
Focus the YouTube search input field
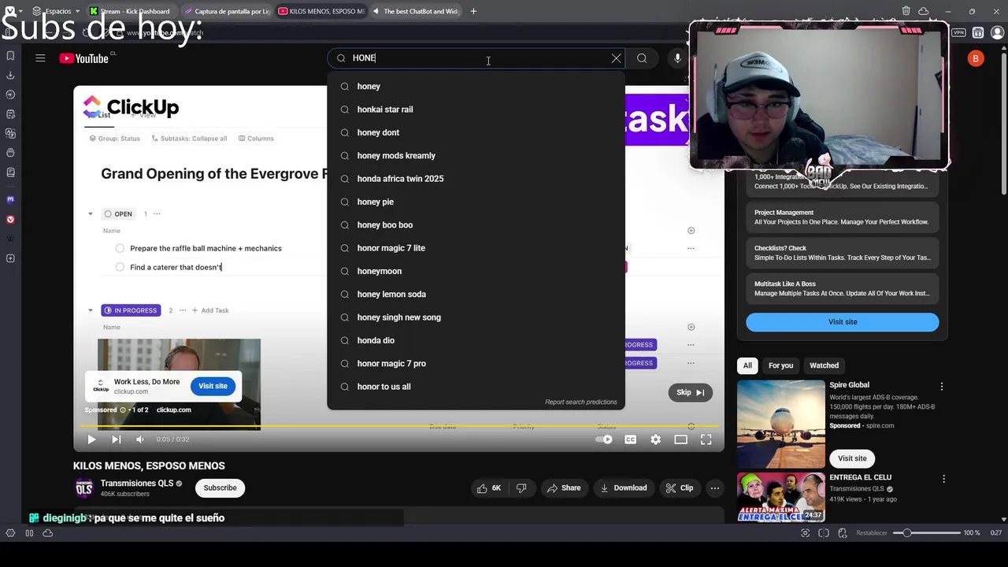click(x=476, y=58)
